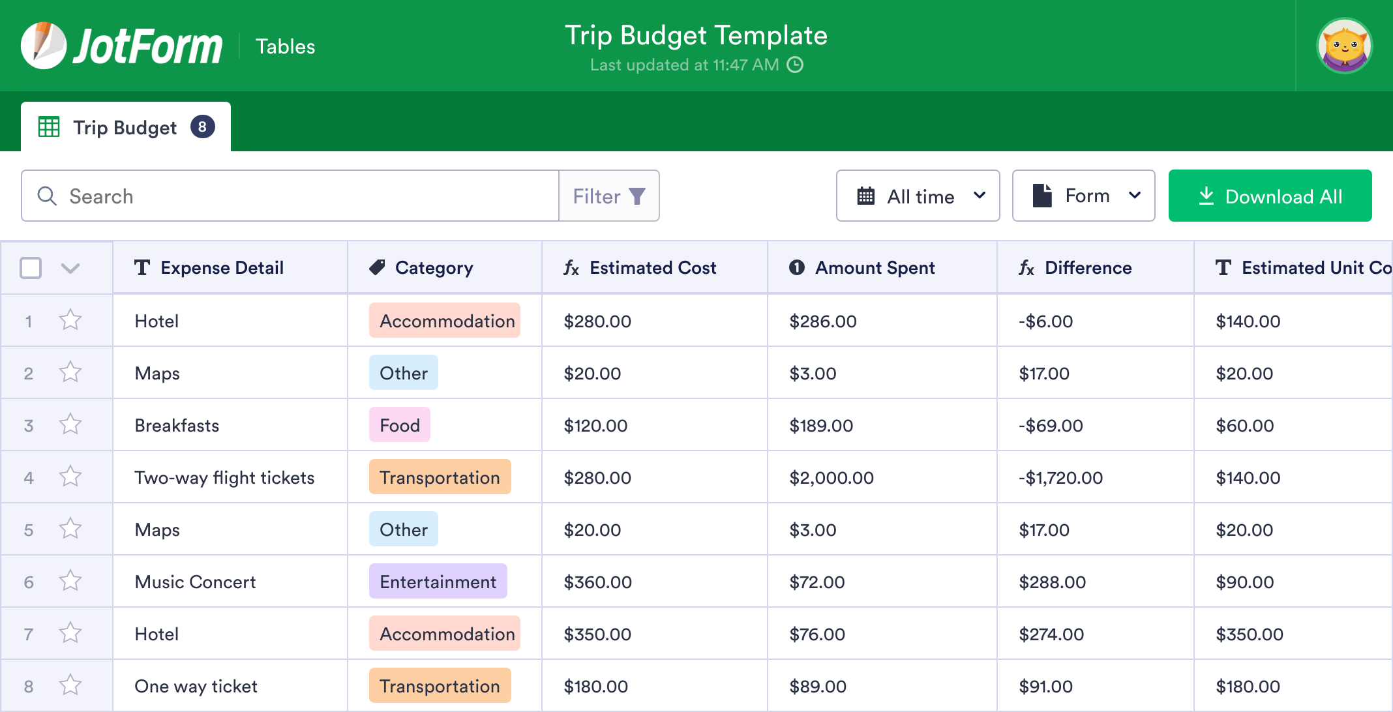Viewport: 1393px width, 712px height.
Task: Switch to the Trip Budget tab
Action: click(x=125, y=127)
